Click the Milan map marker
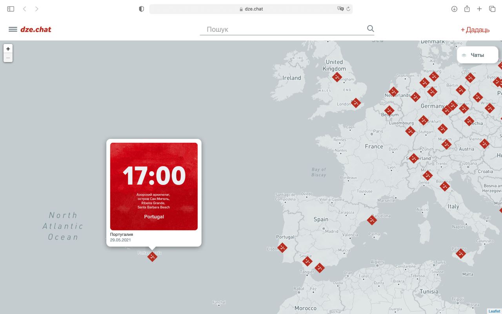This screenshot has height=314, width=502. coord(428,175)
